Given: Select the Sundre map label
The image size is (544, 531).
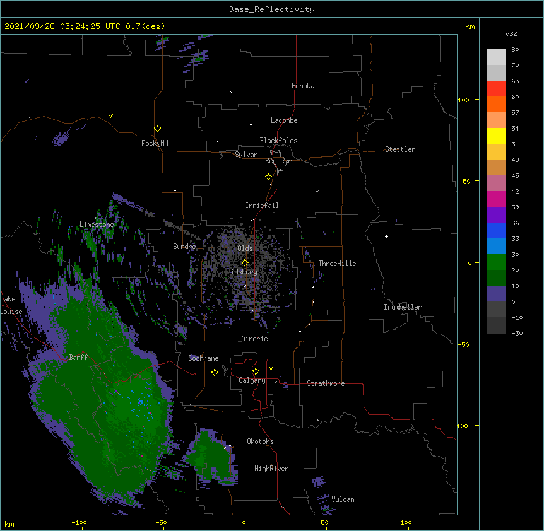Looking at the screenshot, I should coord(184,247).
